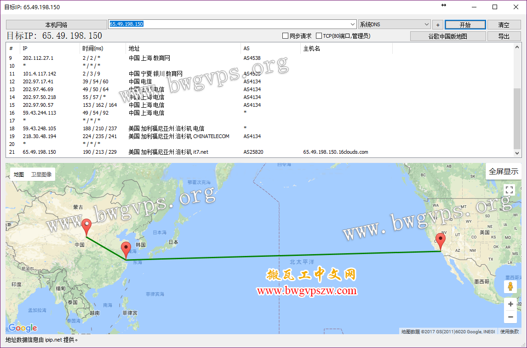Switch to 谷歌中国版地图
The height and width of the screenshot is (348, 527).
448,36
